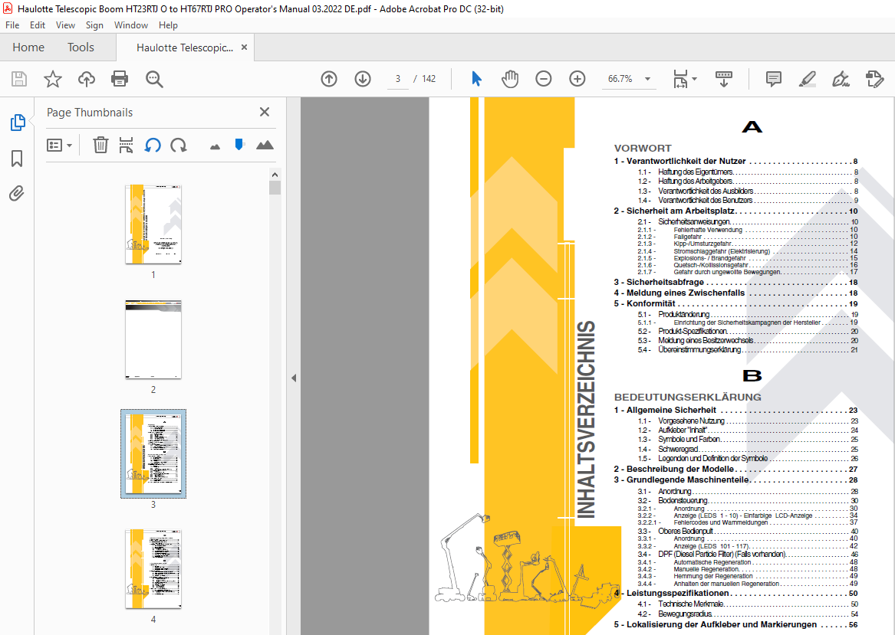
Task: Click the 'Bodensteuerung' sub-entry
Action: coord(748,500)
